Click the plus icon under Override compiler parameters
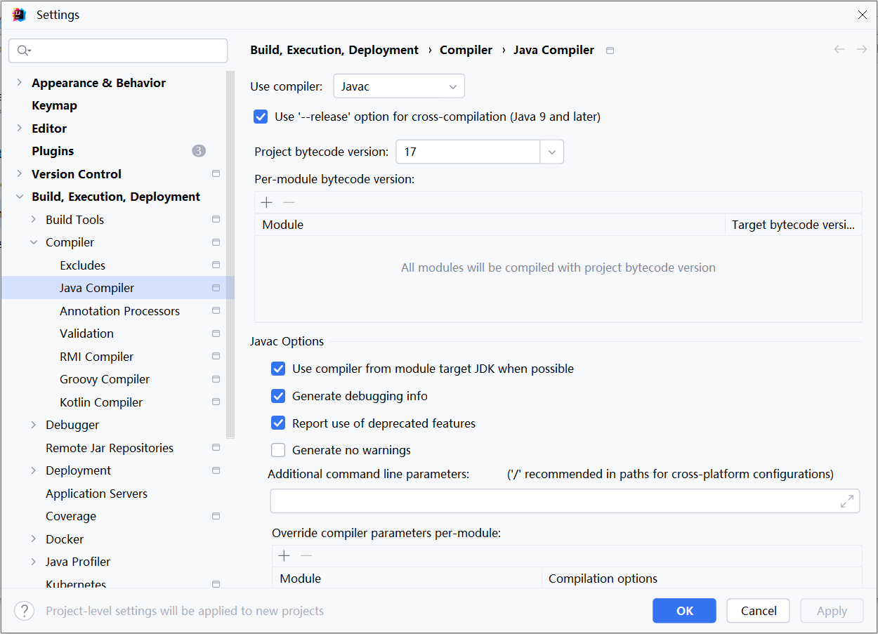This screenshot has width=878, height=634. pyautogui.click(x=284, y=555)
